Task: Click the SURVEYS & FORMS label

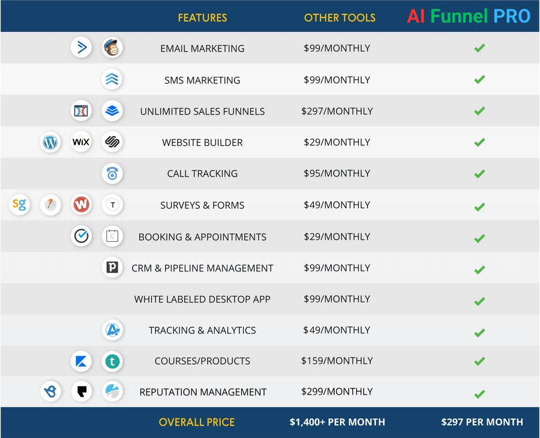Action: 203,205
